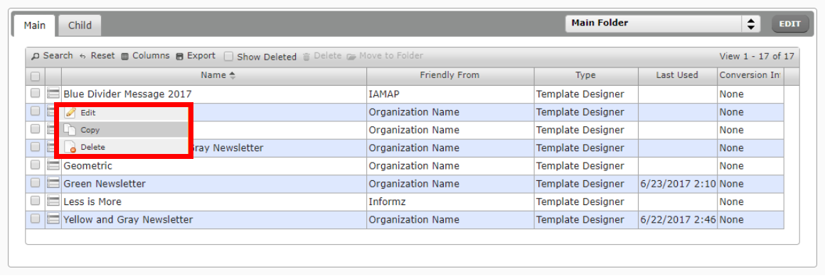Click the row icon beside Green Newsletter
This screenshot has height=276, width=825.
[x=53, y=184]
